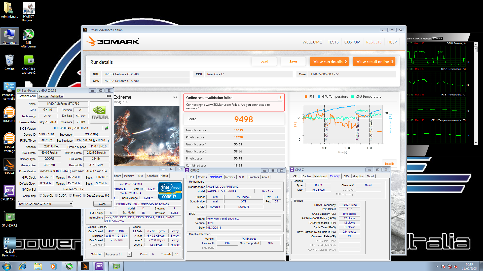Open the HELP tab in 3DMark

pyautogui.click(x=392, y=42)
